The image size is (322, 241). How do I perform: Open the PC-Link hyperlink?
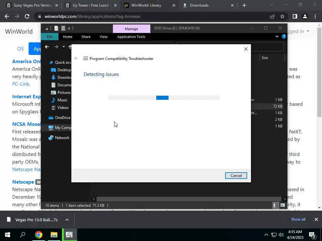pos(20,84)
